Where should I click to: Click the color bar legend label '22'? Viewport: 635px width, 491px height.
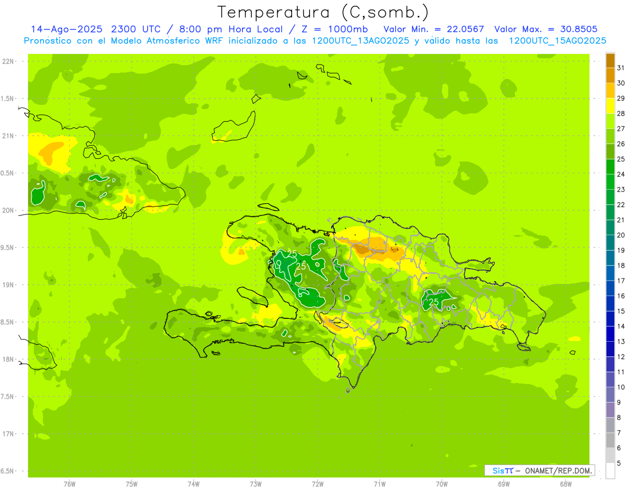[621, 204]
